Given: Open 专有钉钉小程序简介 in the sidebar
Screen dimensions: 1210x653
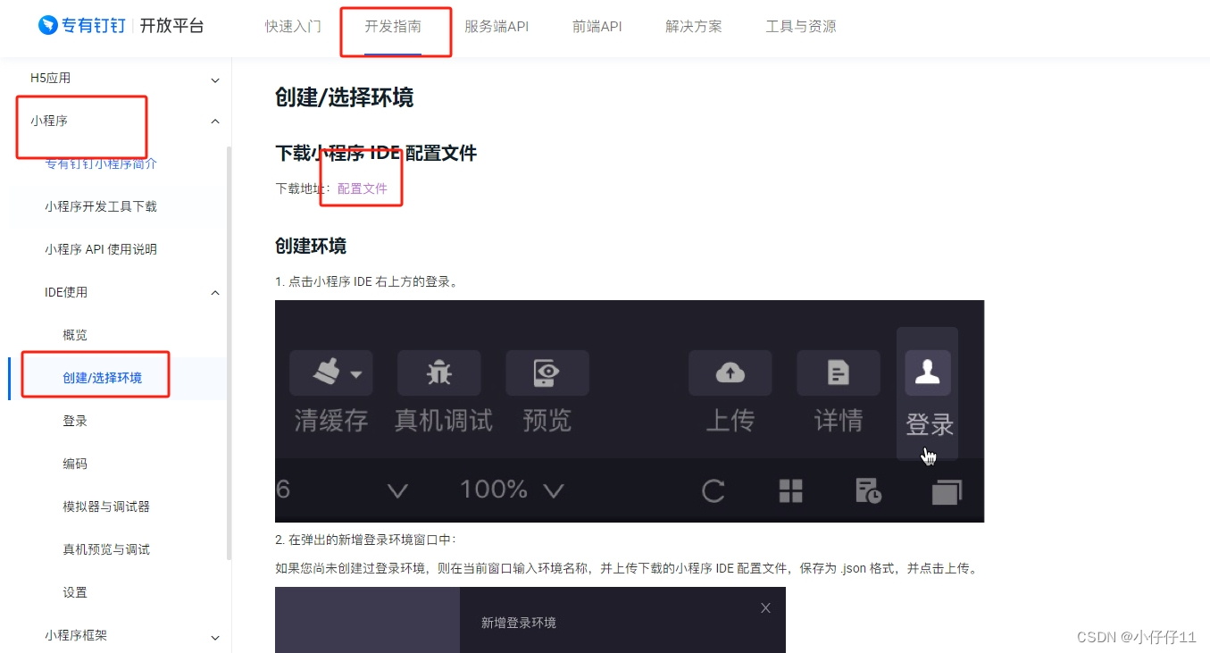Looking at the screenshot, I should click(x=101, y=163).
